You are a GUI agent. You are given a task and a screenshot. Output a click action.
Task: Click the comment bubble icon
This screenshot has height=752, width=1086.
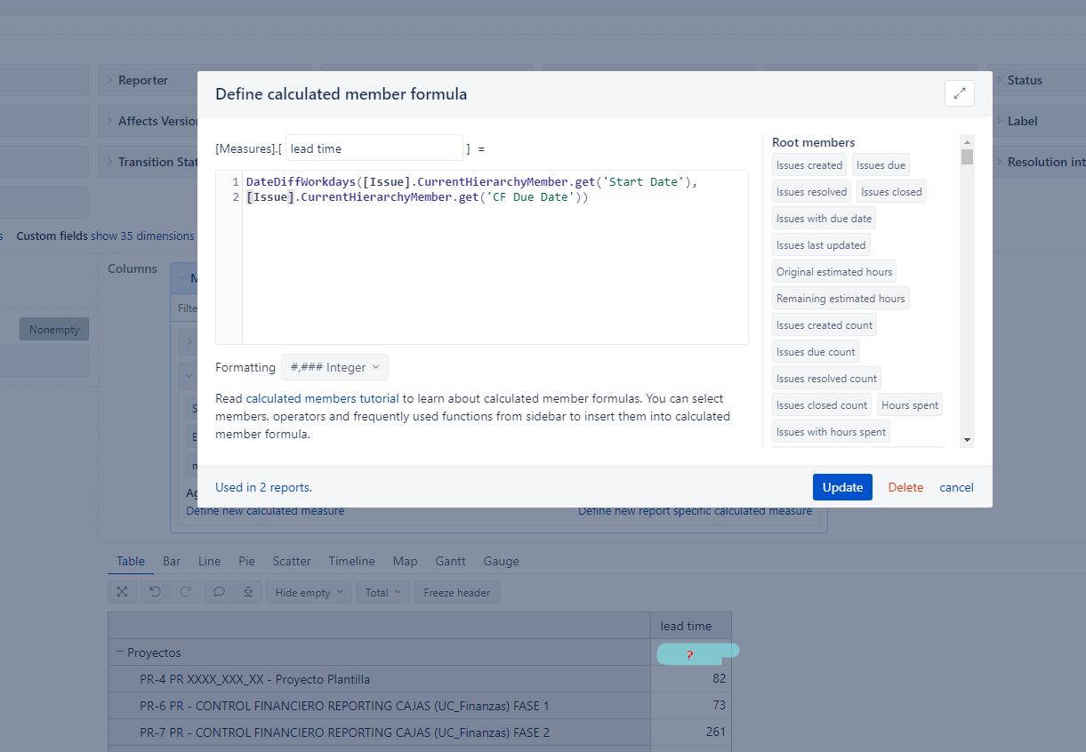click(x=219, y=592)
